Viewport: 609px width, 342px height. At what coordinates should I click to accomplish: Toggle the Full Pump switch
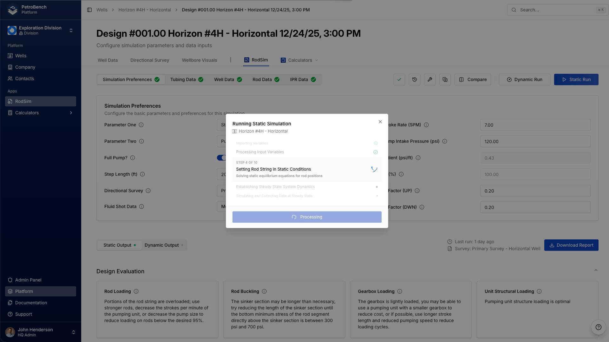(x=221, y=158)
